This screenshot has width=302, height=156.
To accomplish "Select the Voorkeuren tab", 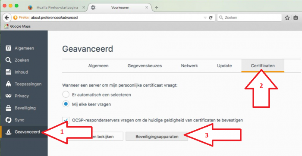I will click(x=120, y=7).
